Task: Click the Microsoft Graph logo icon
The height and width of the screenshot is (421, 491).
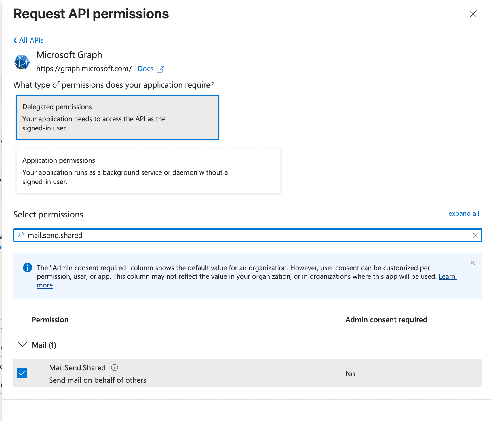Action: click(22, 62)
